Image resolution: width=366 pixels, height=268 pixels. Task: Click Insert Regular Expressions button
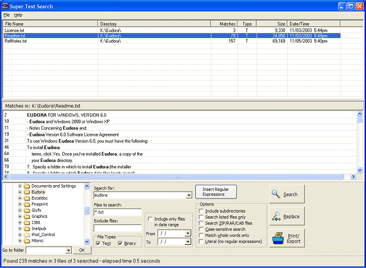(216, 192)
